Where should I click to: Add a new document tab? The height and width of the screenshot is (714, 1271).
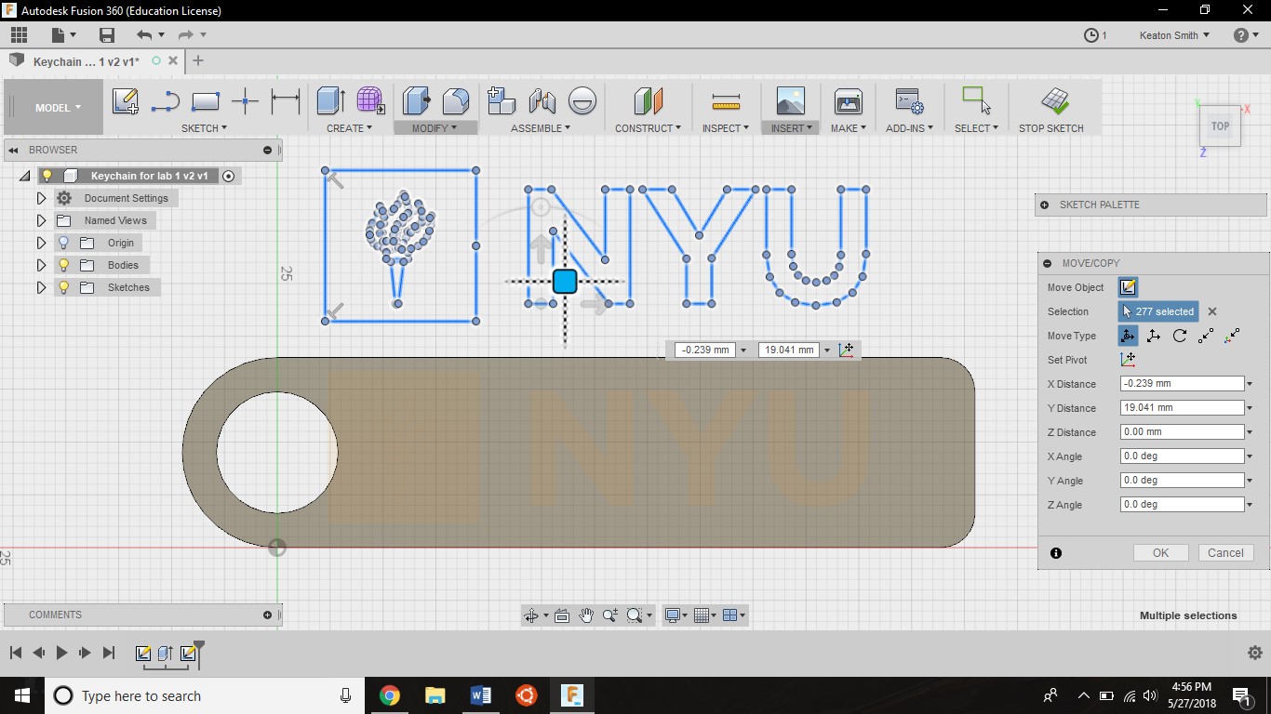pyautogui.click(x=197, y=60)
